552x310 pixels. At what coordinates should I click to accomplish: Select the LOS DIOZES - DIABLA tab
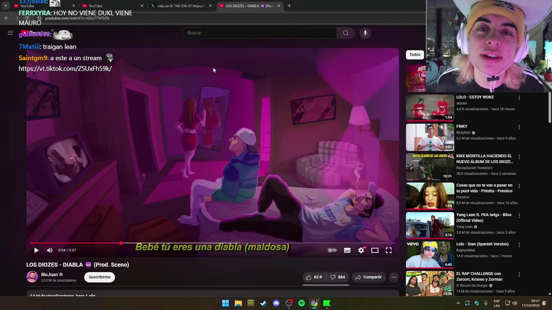(250, 6)
